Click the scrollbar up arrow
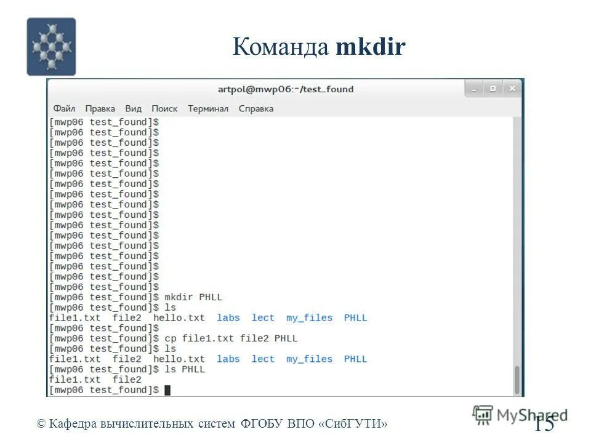Image resolution: width=591 pixels, height=443 pixels. coord(515,121)
